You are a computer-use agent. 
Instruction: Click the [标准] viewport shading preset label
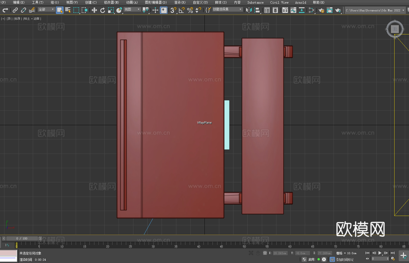(x=18, y=19)
